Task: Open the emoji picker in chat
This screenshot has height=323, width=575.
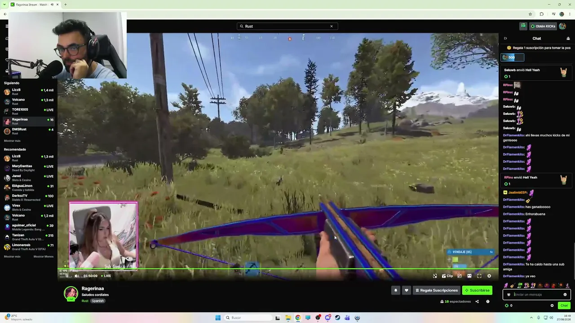Action: point(565,294)
